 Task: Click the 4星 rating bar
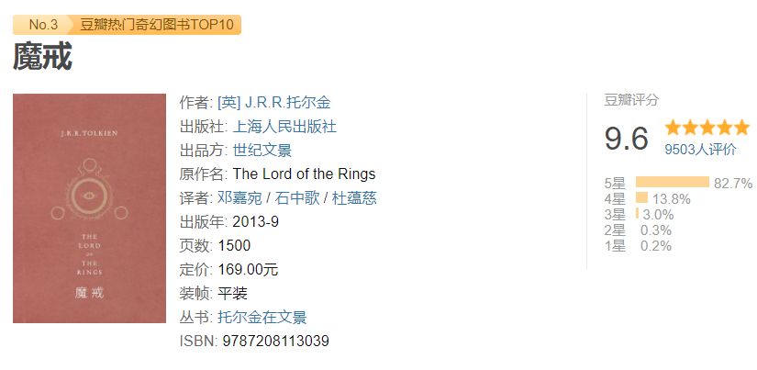[x=641, y=197]
